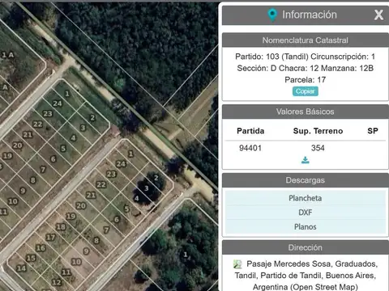Click the Partida column header
389x291 pixels.
point(250,131)
